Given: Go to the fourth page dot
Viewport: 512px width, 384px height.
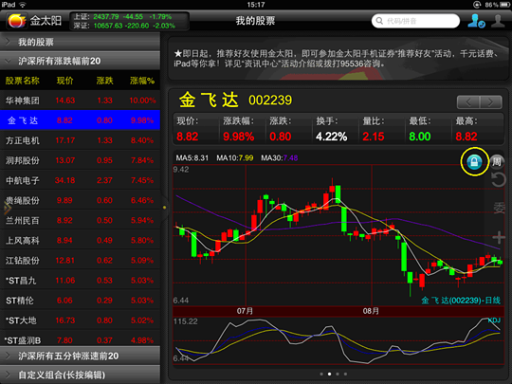Looking at the screenshot, I should pos(345,375).
